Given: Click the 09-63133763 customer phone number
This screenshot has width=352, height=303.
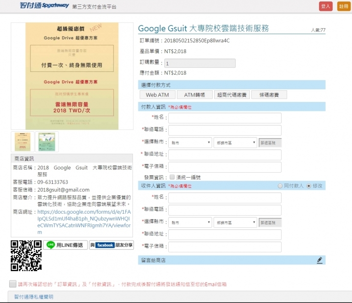Looking at the screenshot, I should click(x=52, y=182).
